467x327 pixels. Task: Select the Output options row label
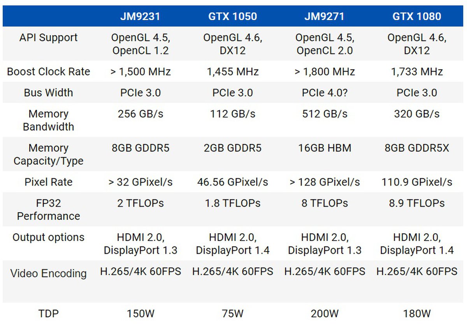49,237
